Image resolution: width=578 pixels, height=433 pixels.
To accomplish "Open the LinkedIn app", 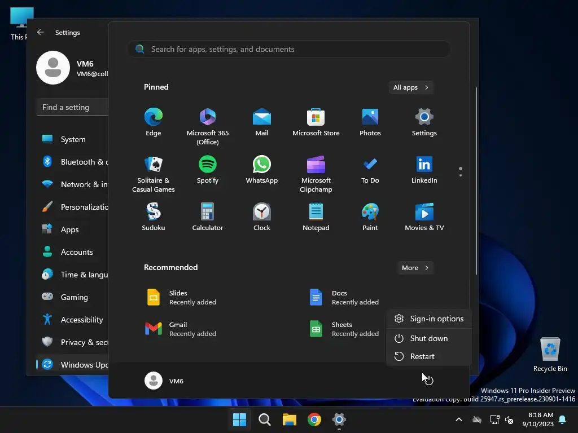I will click(x=424, y=169).
